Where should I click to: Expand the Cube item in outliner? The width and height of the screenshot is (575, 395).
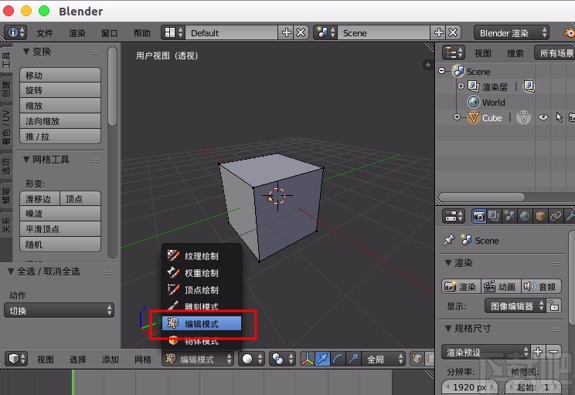click(x=457, y=117)
